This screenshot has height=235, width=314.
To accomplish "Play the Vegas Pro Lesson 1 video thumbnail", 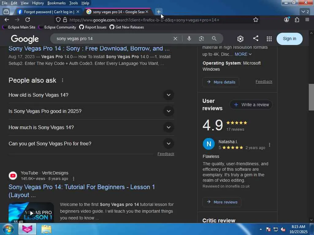I will click(x=31, y=213).
